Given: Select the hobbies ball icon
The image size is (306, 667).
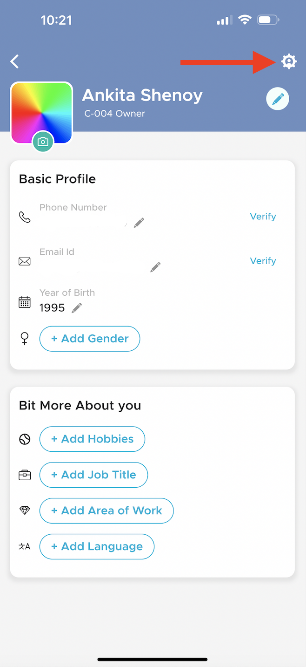Looking at the screenshot, I should click(x=24, y=439).
